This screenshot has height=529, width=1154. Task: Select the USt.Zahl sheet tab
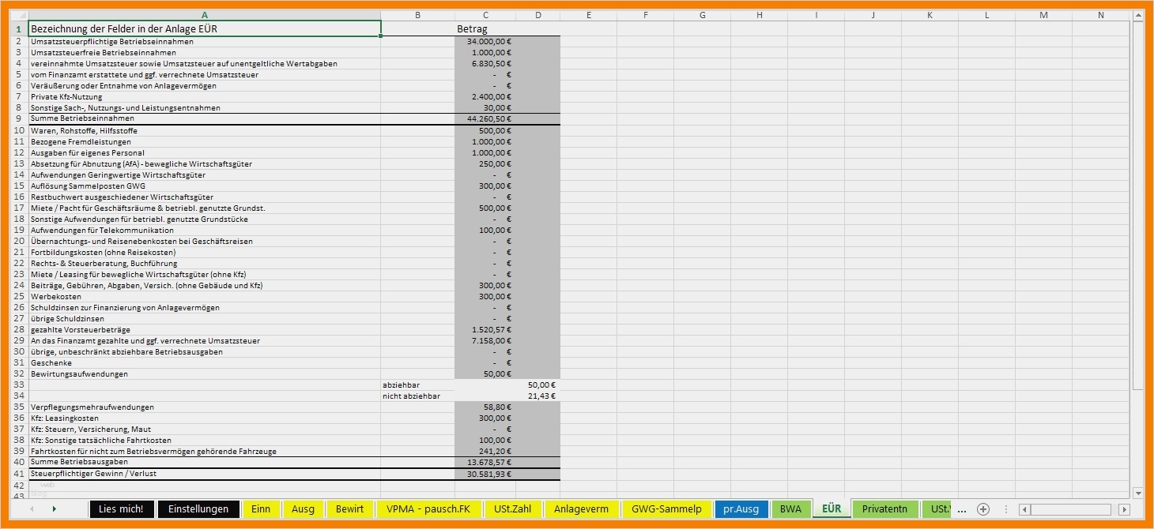click(x=512, y=509)
